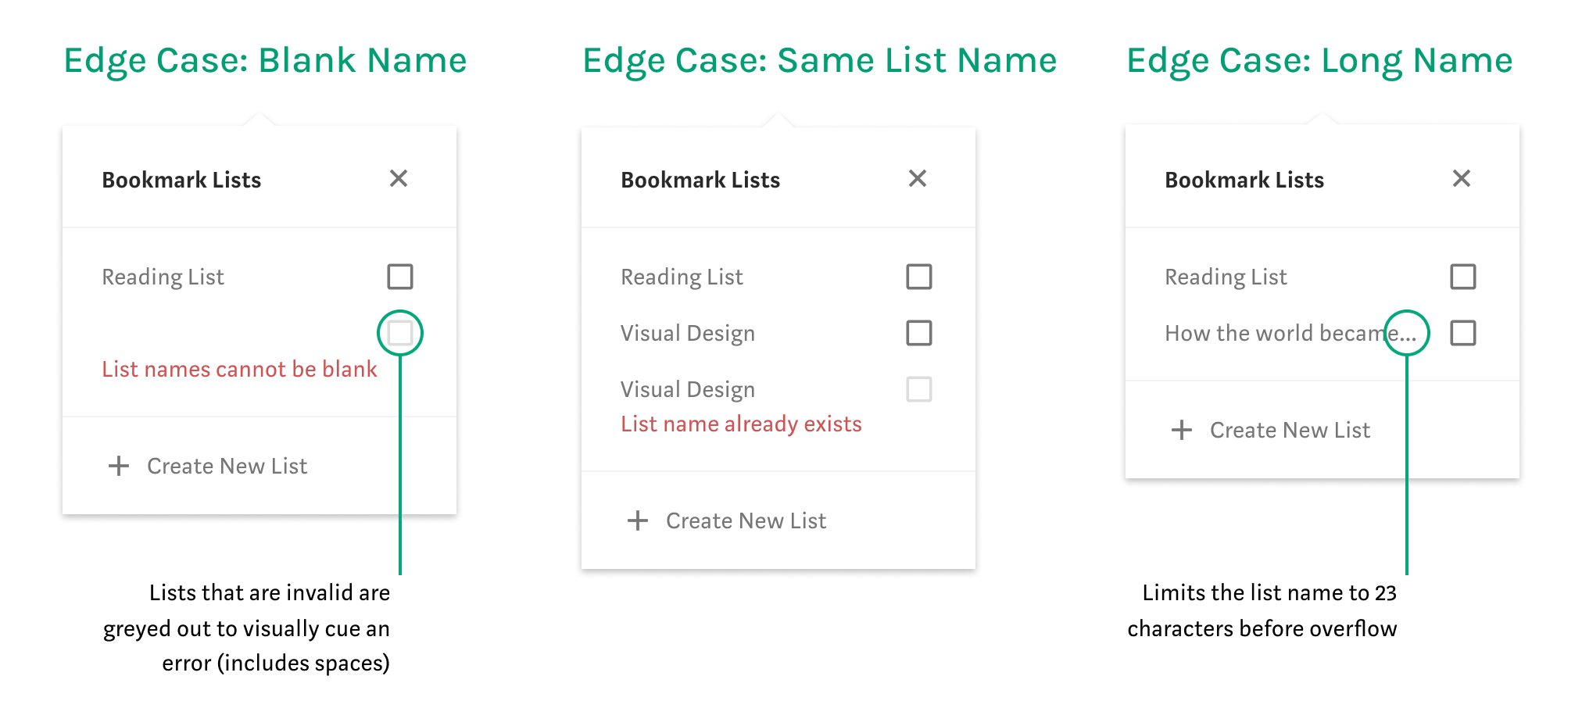Viewport: 1582px width, 719px height.
Task: Click Create New List in Blank Name panel
Action: [x=227, y=466]
